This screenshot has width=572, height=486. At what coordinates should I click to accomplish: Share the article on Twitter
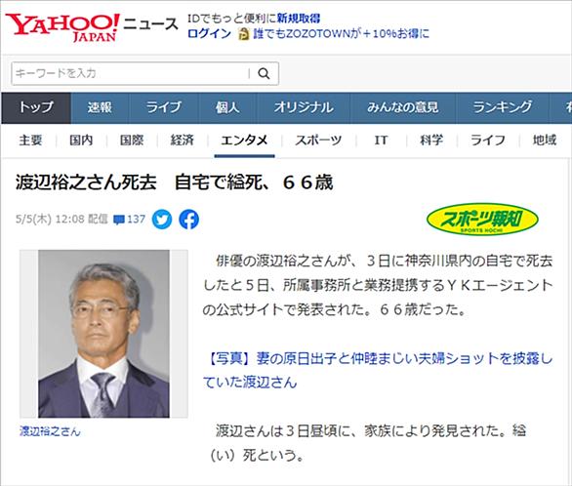[x=162, y=220]
